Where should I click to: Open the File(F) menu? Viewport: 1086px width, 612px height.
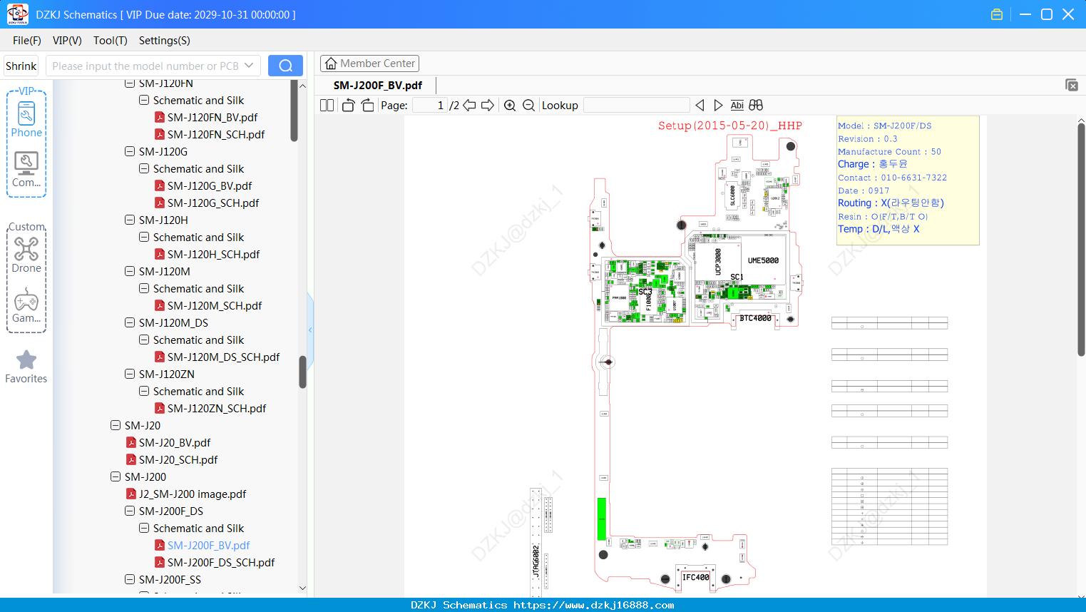(27, 41)
